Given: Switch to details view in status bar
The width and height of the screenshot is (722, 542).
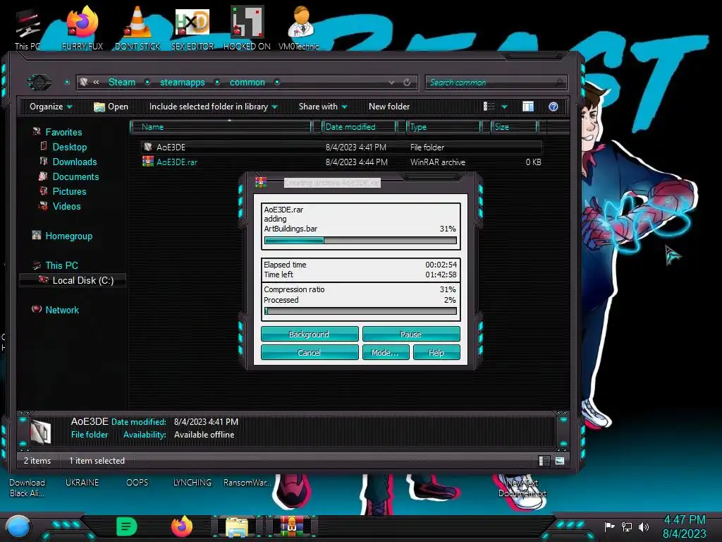Looking at the screenshot, I should click(544, 461).
